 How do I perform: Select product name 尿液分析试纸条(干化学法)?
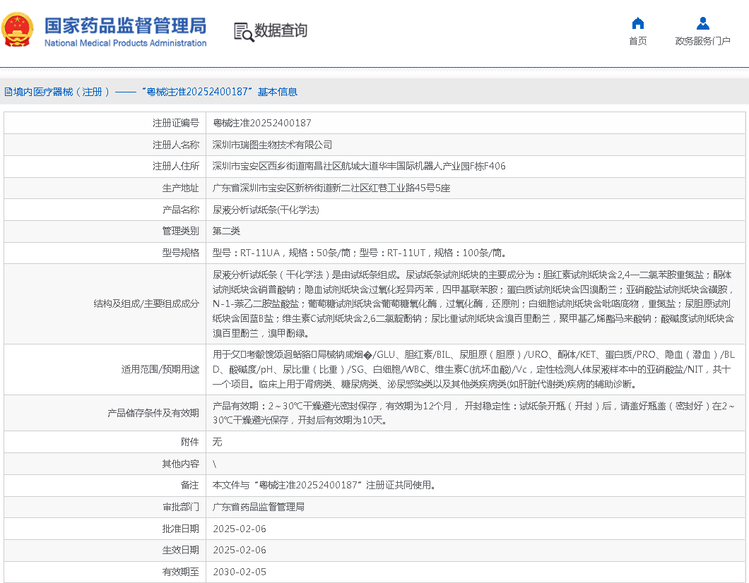[x=266, y=210]
